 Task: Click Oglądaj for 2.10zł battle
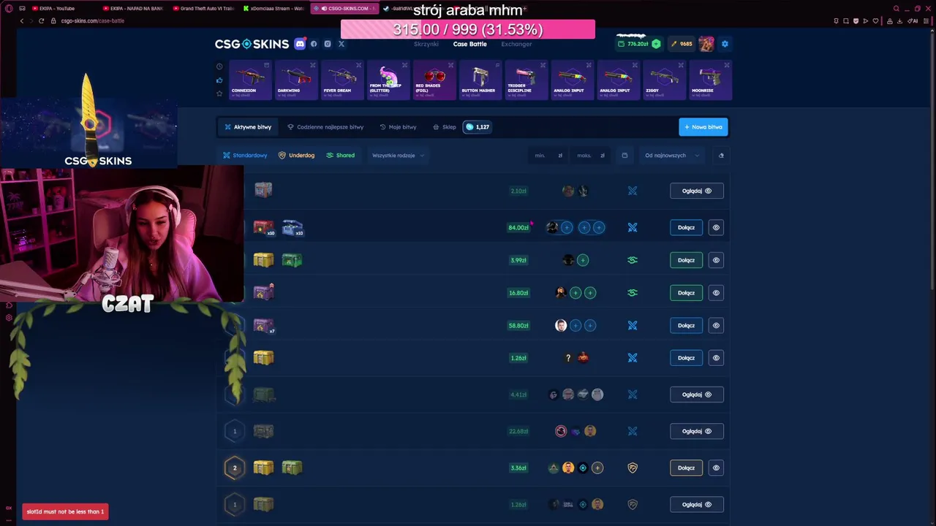[x=696, y=191]
